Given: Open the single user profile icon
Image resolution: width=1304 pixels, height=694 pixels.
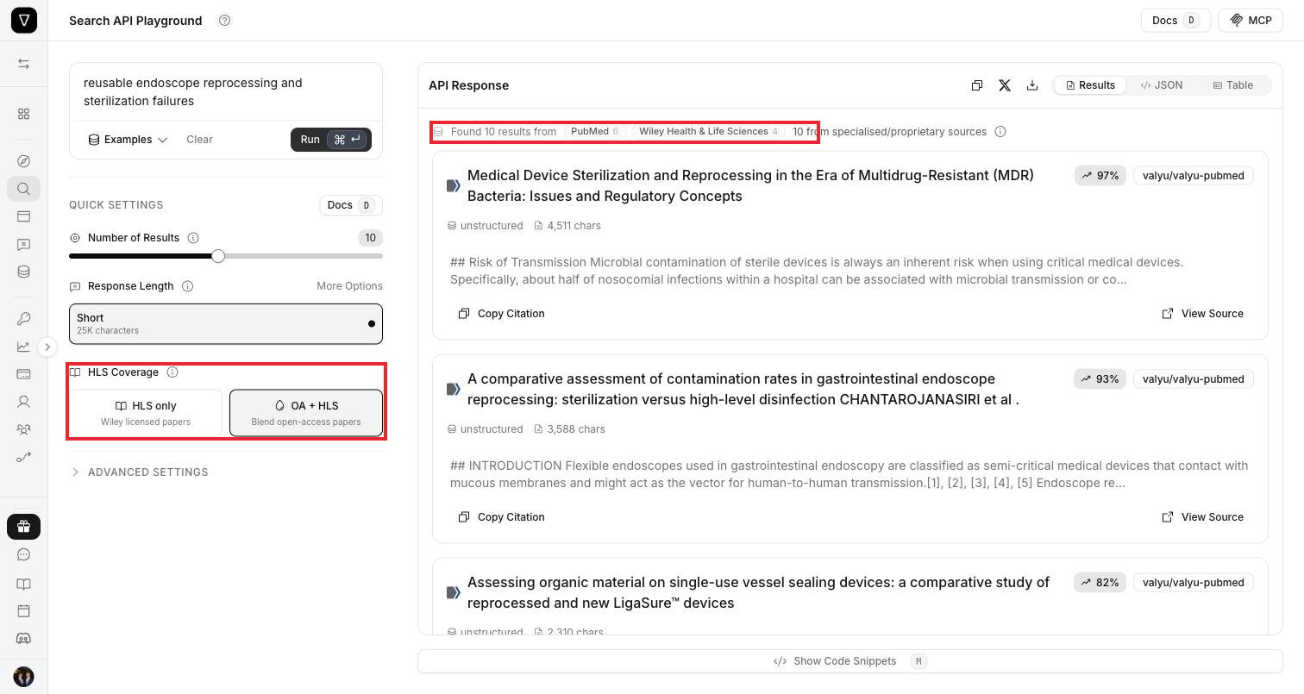Looking at the screenshot, I should [x=24, y=402].
